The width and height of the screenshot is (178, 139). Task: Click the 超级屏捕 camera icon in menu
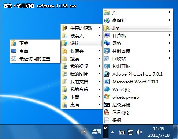(x=107, y=105)
